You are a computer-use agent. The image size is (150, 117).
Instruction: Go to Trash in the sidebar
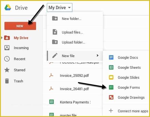coord(19,81)
